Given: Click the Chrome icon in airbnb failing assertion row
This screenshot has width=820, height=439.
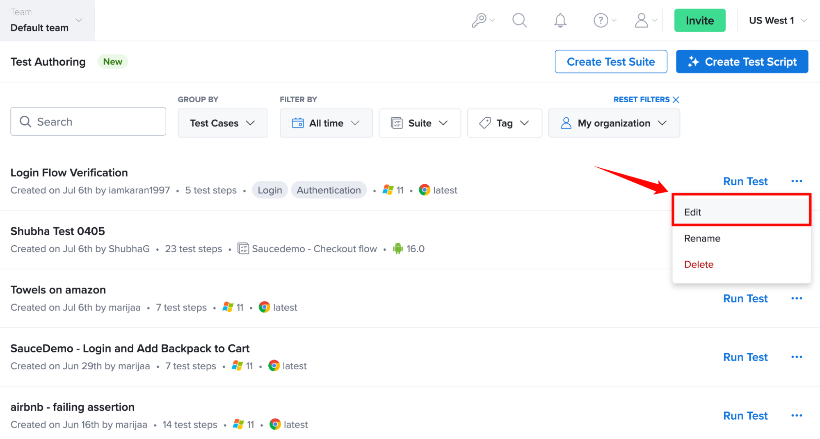Looking at the screenshot, I should (x=275, y=425).
